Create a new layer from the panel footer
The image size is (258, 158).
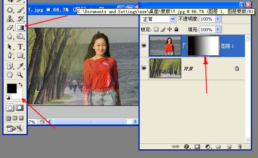coord(229,147)
